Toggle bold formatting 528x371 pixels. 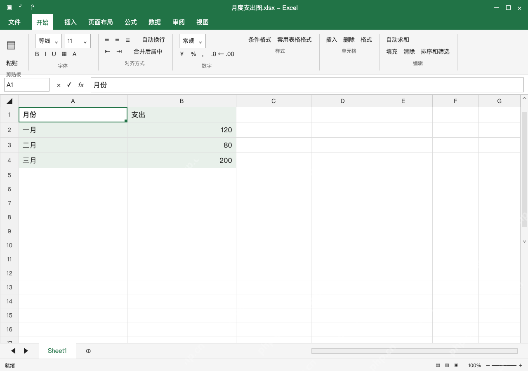37,54
